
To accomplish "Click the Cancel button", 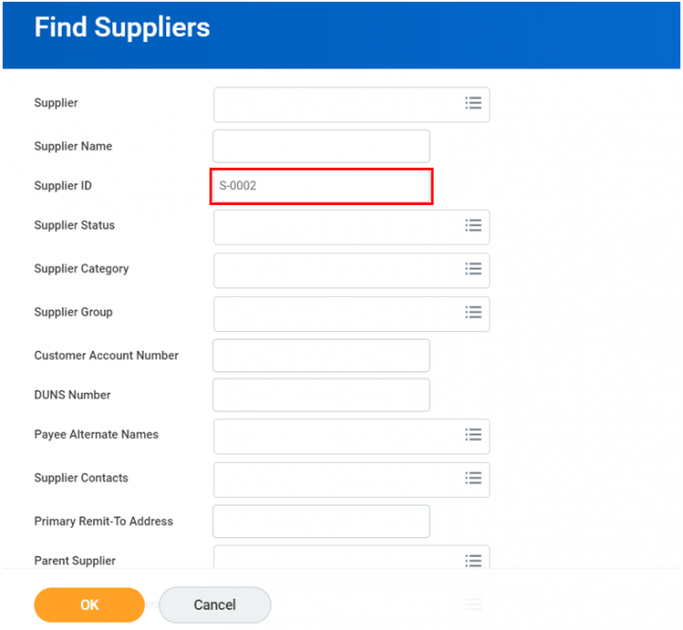I will pos(214,604).
